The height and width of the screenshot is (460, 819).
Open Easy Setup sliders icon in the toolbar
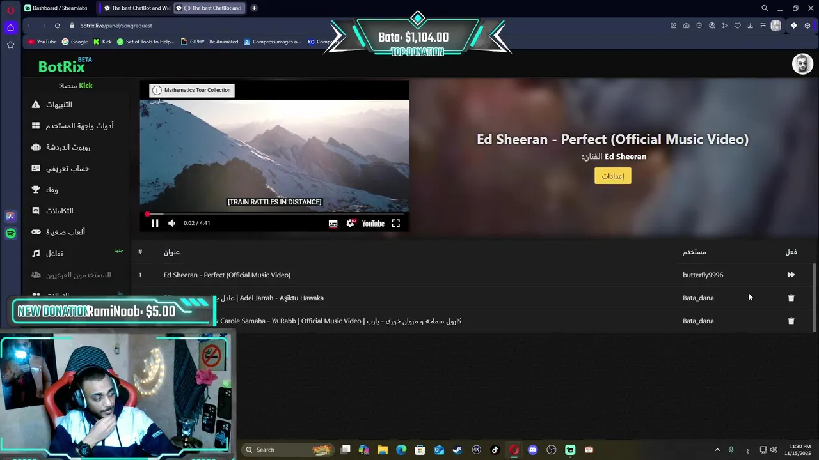pyautogui.click(x=763, y=26)
